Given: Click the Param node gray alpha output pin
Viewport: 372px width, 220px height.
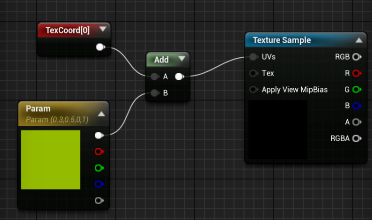Looking at the screenshot, I should [99, 200].
